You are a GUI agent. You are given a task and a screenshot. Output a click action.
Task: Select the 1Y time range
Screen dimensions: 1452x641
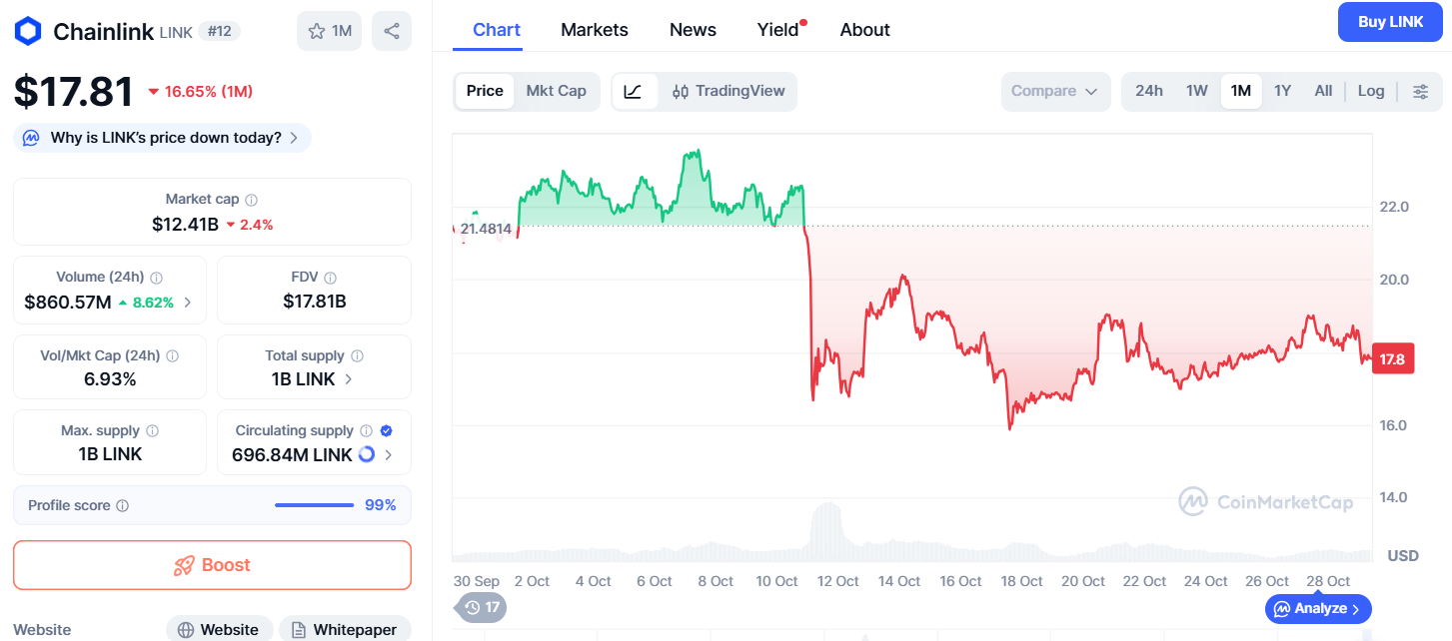1282,91
